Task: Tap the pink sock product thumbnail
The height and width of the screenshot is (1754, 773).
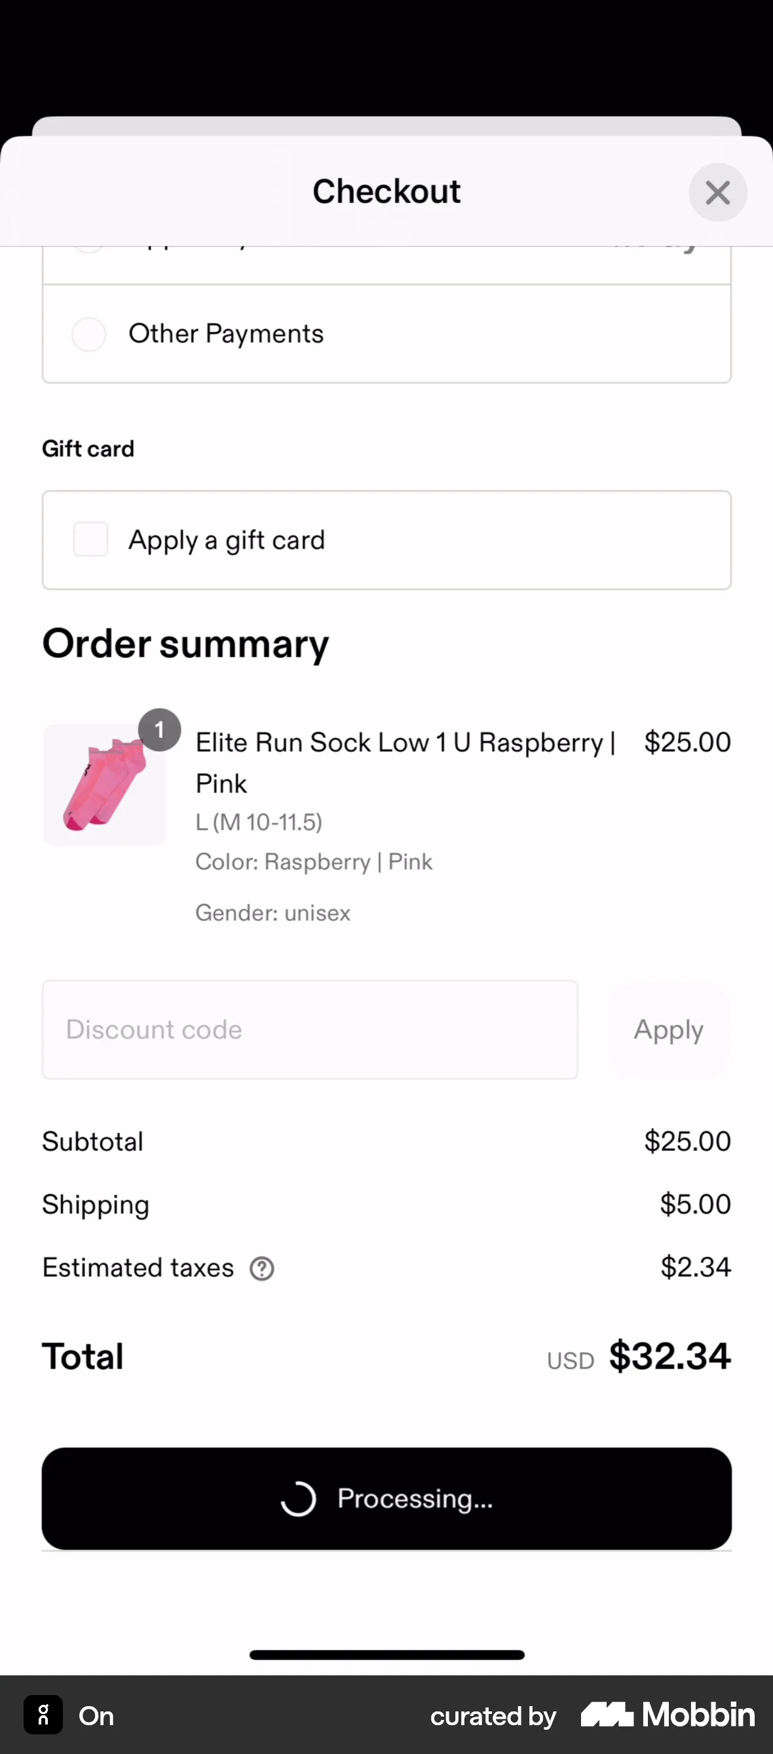Action: pos(104,785)
